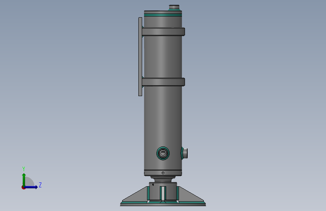Select the small hole on the bottom collar
The image size is (326, 211).
click(163, 173)
